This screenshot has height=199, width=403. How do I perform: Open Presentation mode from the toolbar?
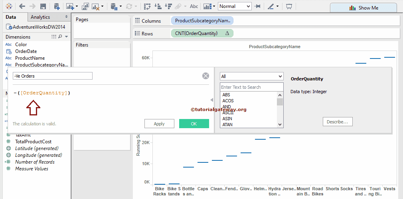click(x=289, y=6)
